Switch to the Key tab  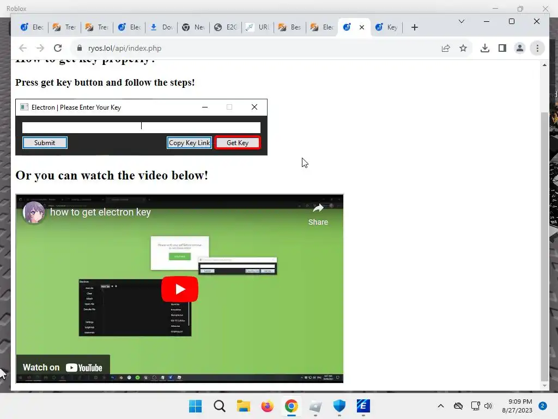[x=387, y=27]
